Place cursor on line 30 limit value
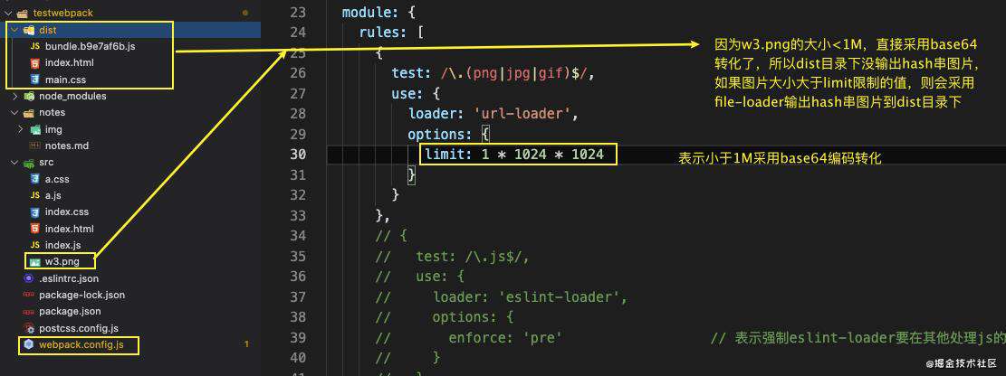The width and height of the screenshot is (1006, 376). click(542, 155)
